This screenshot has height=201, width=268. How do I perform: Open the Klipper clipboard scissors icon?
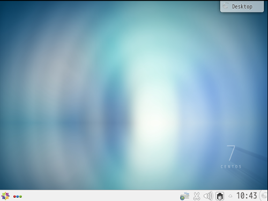pyautogui.click(x=197, y=196)
